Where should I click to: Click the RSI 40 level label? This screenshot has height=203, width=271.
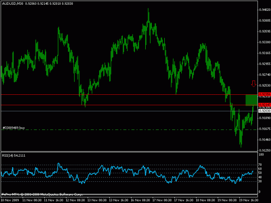tap(260, 177)
